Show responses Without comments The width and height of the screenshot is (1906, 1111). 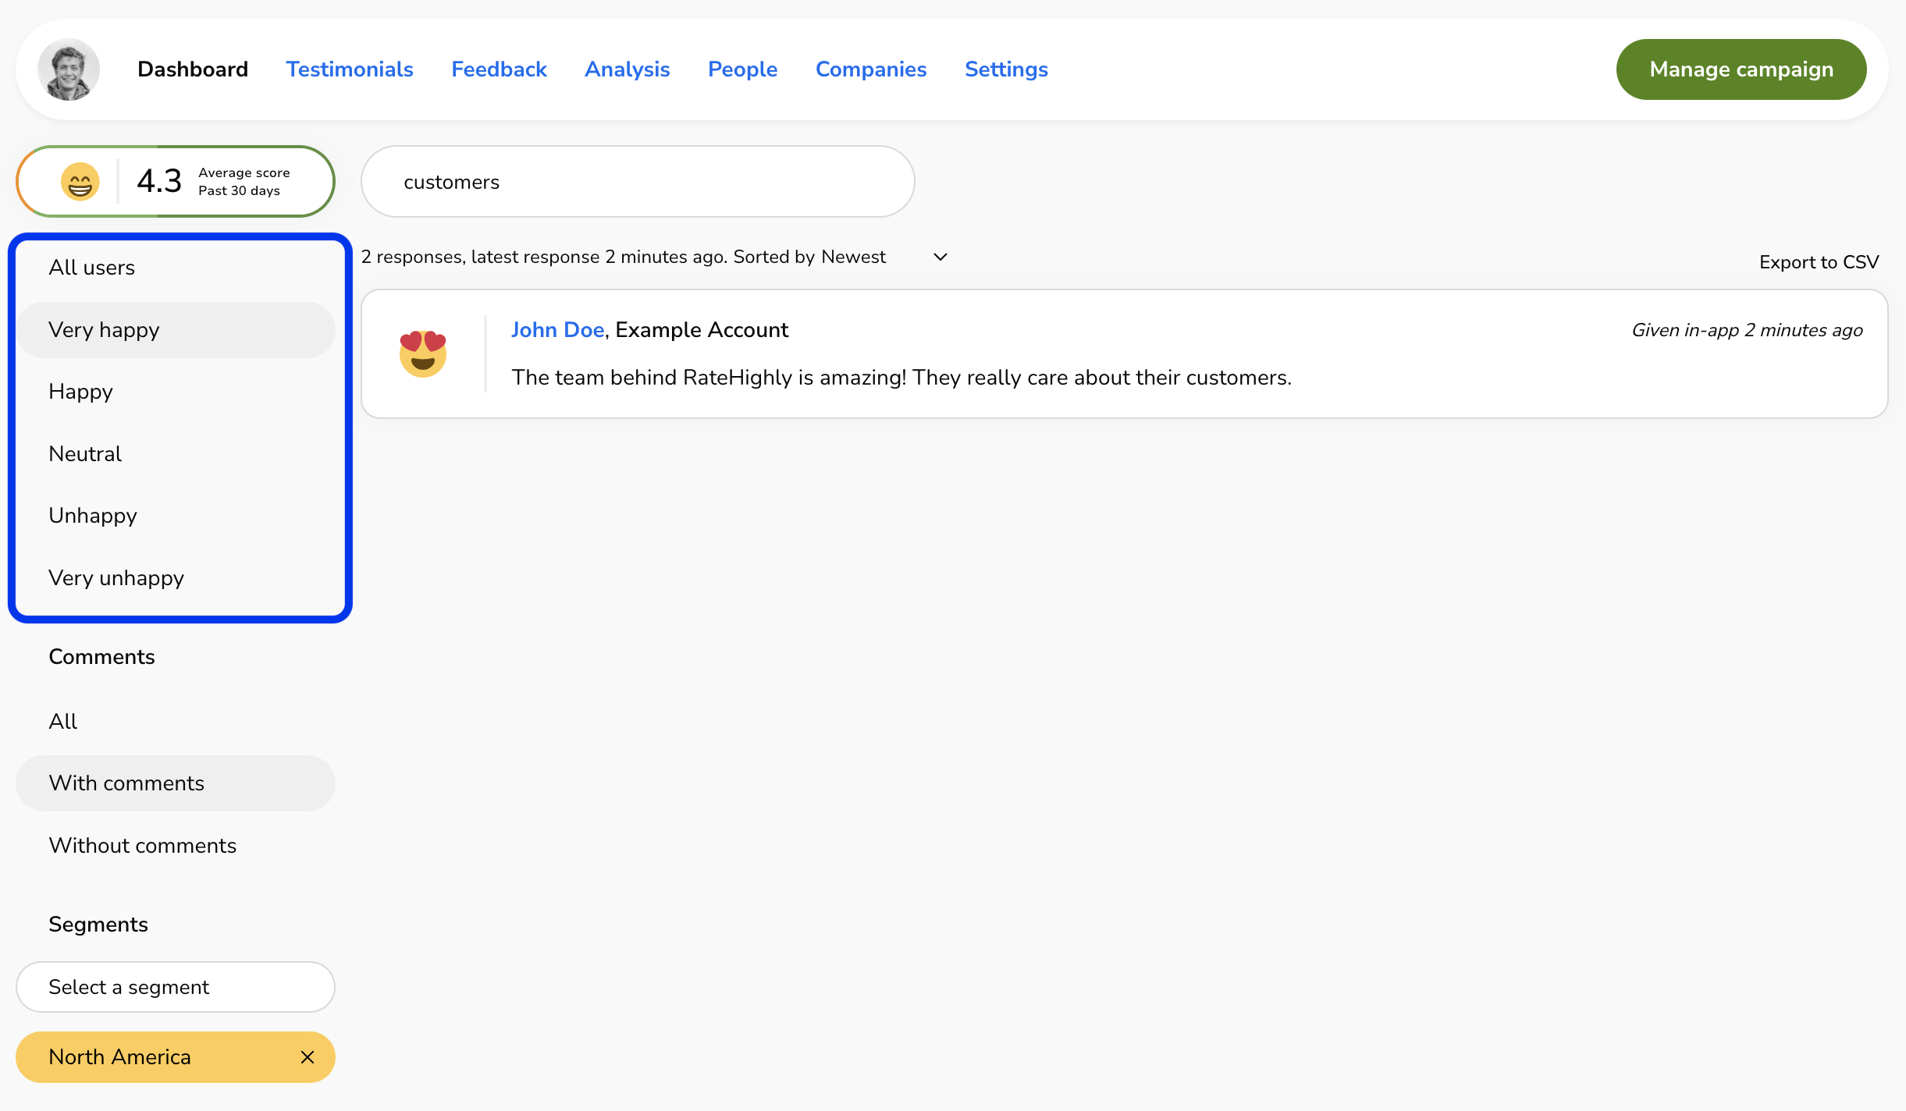coord(142,846)
